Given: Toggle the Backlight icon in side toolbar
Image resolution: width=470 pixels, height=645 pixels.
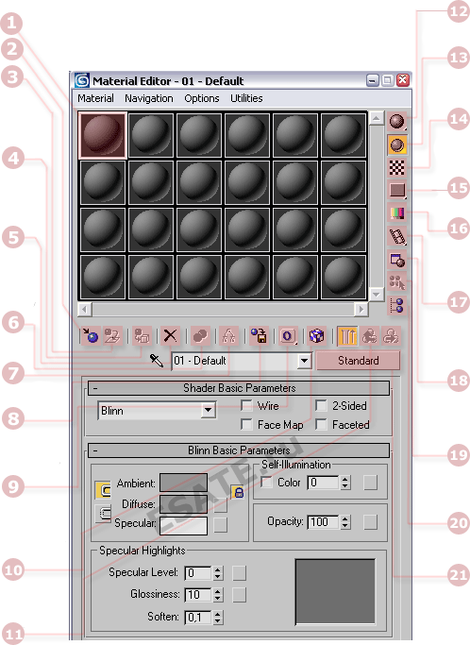Looking at the screenshot, I should [396, 144].
